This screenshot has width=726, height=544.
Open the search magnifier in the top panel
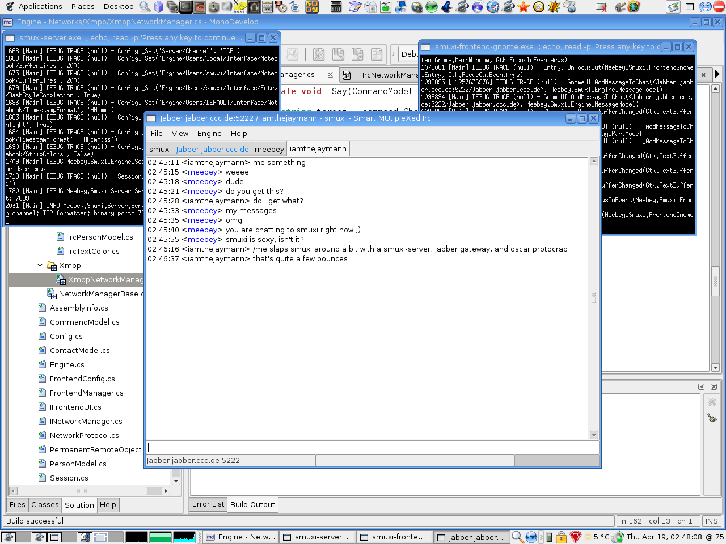coord(145,7)
